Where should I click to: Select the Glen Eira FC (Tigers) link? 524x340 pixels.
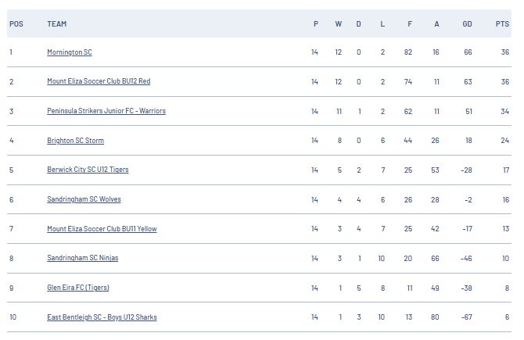point(78,288)
